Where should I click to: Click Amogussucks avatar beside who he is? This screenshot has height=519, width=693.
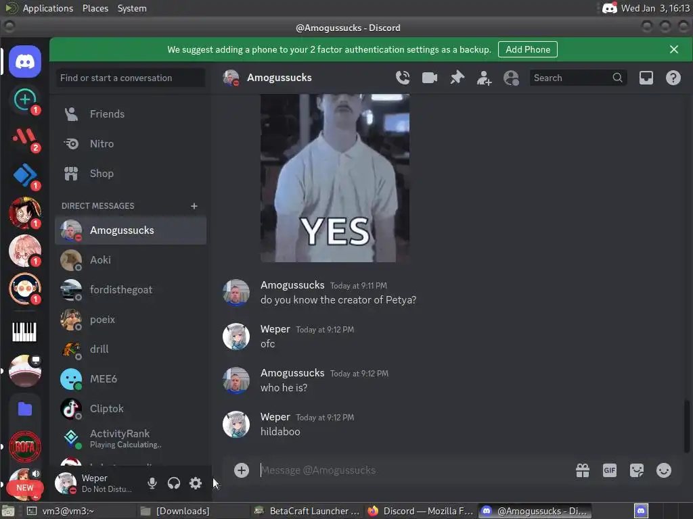236,380
